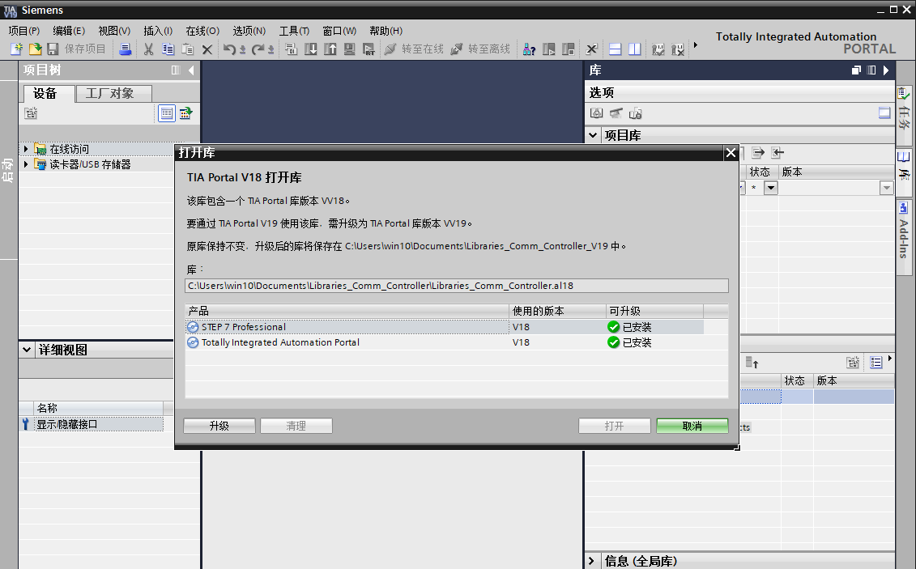Split editor space vertically icon
This screenshot has height=569, width=916.
[634, 49]
